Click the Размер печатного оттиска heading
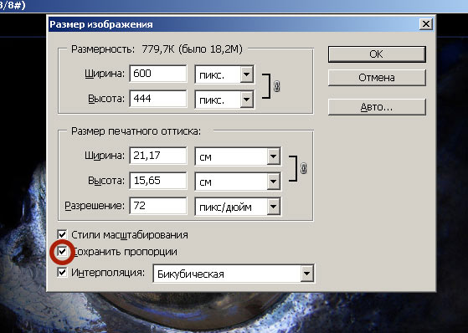Viewport: 468px width, 333px height. (136, 131)
